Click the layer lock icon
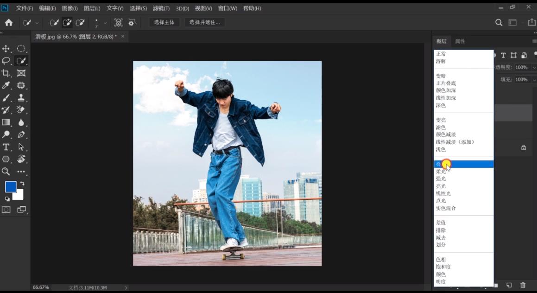Viewport: 537px width, 293px height. tap(523, 147)
